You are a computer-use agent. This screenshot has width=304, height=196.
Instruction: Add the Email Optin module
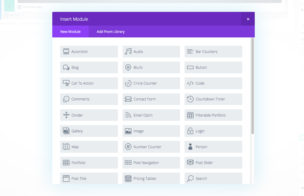click(151, 115)
